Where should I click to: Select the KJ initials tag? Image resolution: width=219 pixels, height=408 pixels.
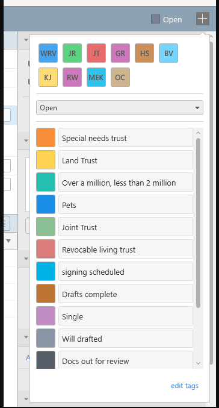coord(48,77)
